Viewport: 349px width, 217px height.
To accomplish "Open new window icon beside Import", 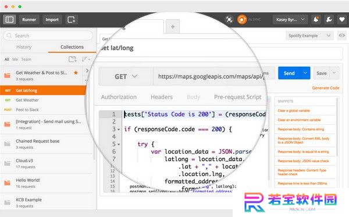I will 72,20.
